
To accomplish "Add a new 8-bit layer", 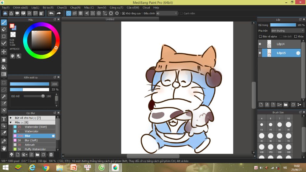I will 267,105.
